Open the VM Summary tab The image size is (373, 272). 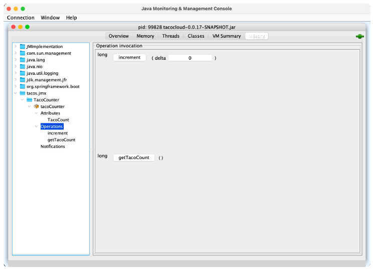pyautogui.click(x=227, y=36)
